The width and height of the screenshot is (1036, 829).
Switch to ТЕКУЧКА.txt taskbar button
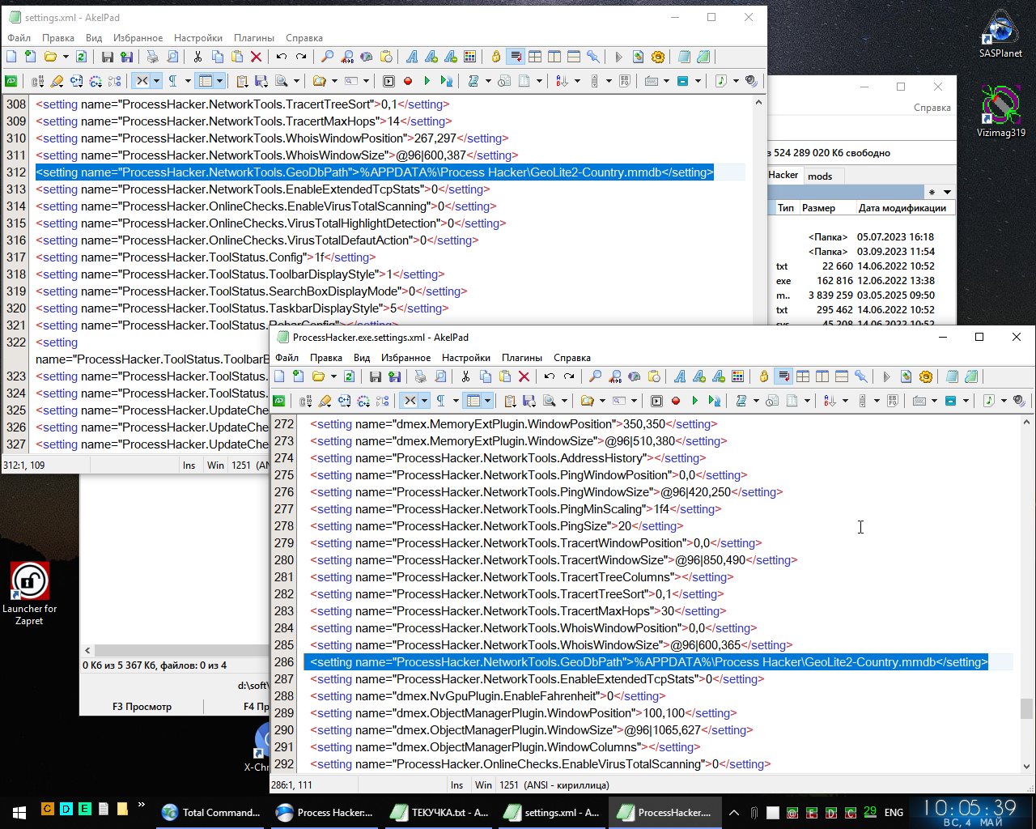click(439, 812)
